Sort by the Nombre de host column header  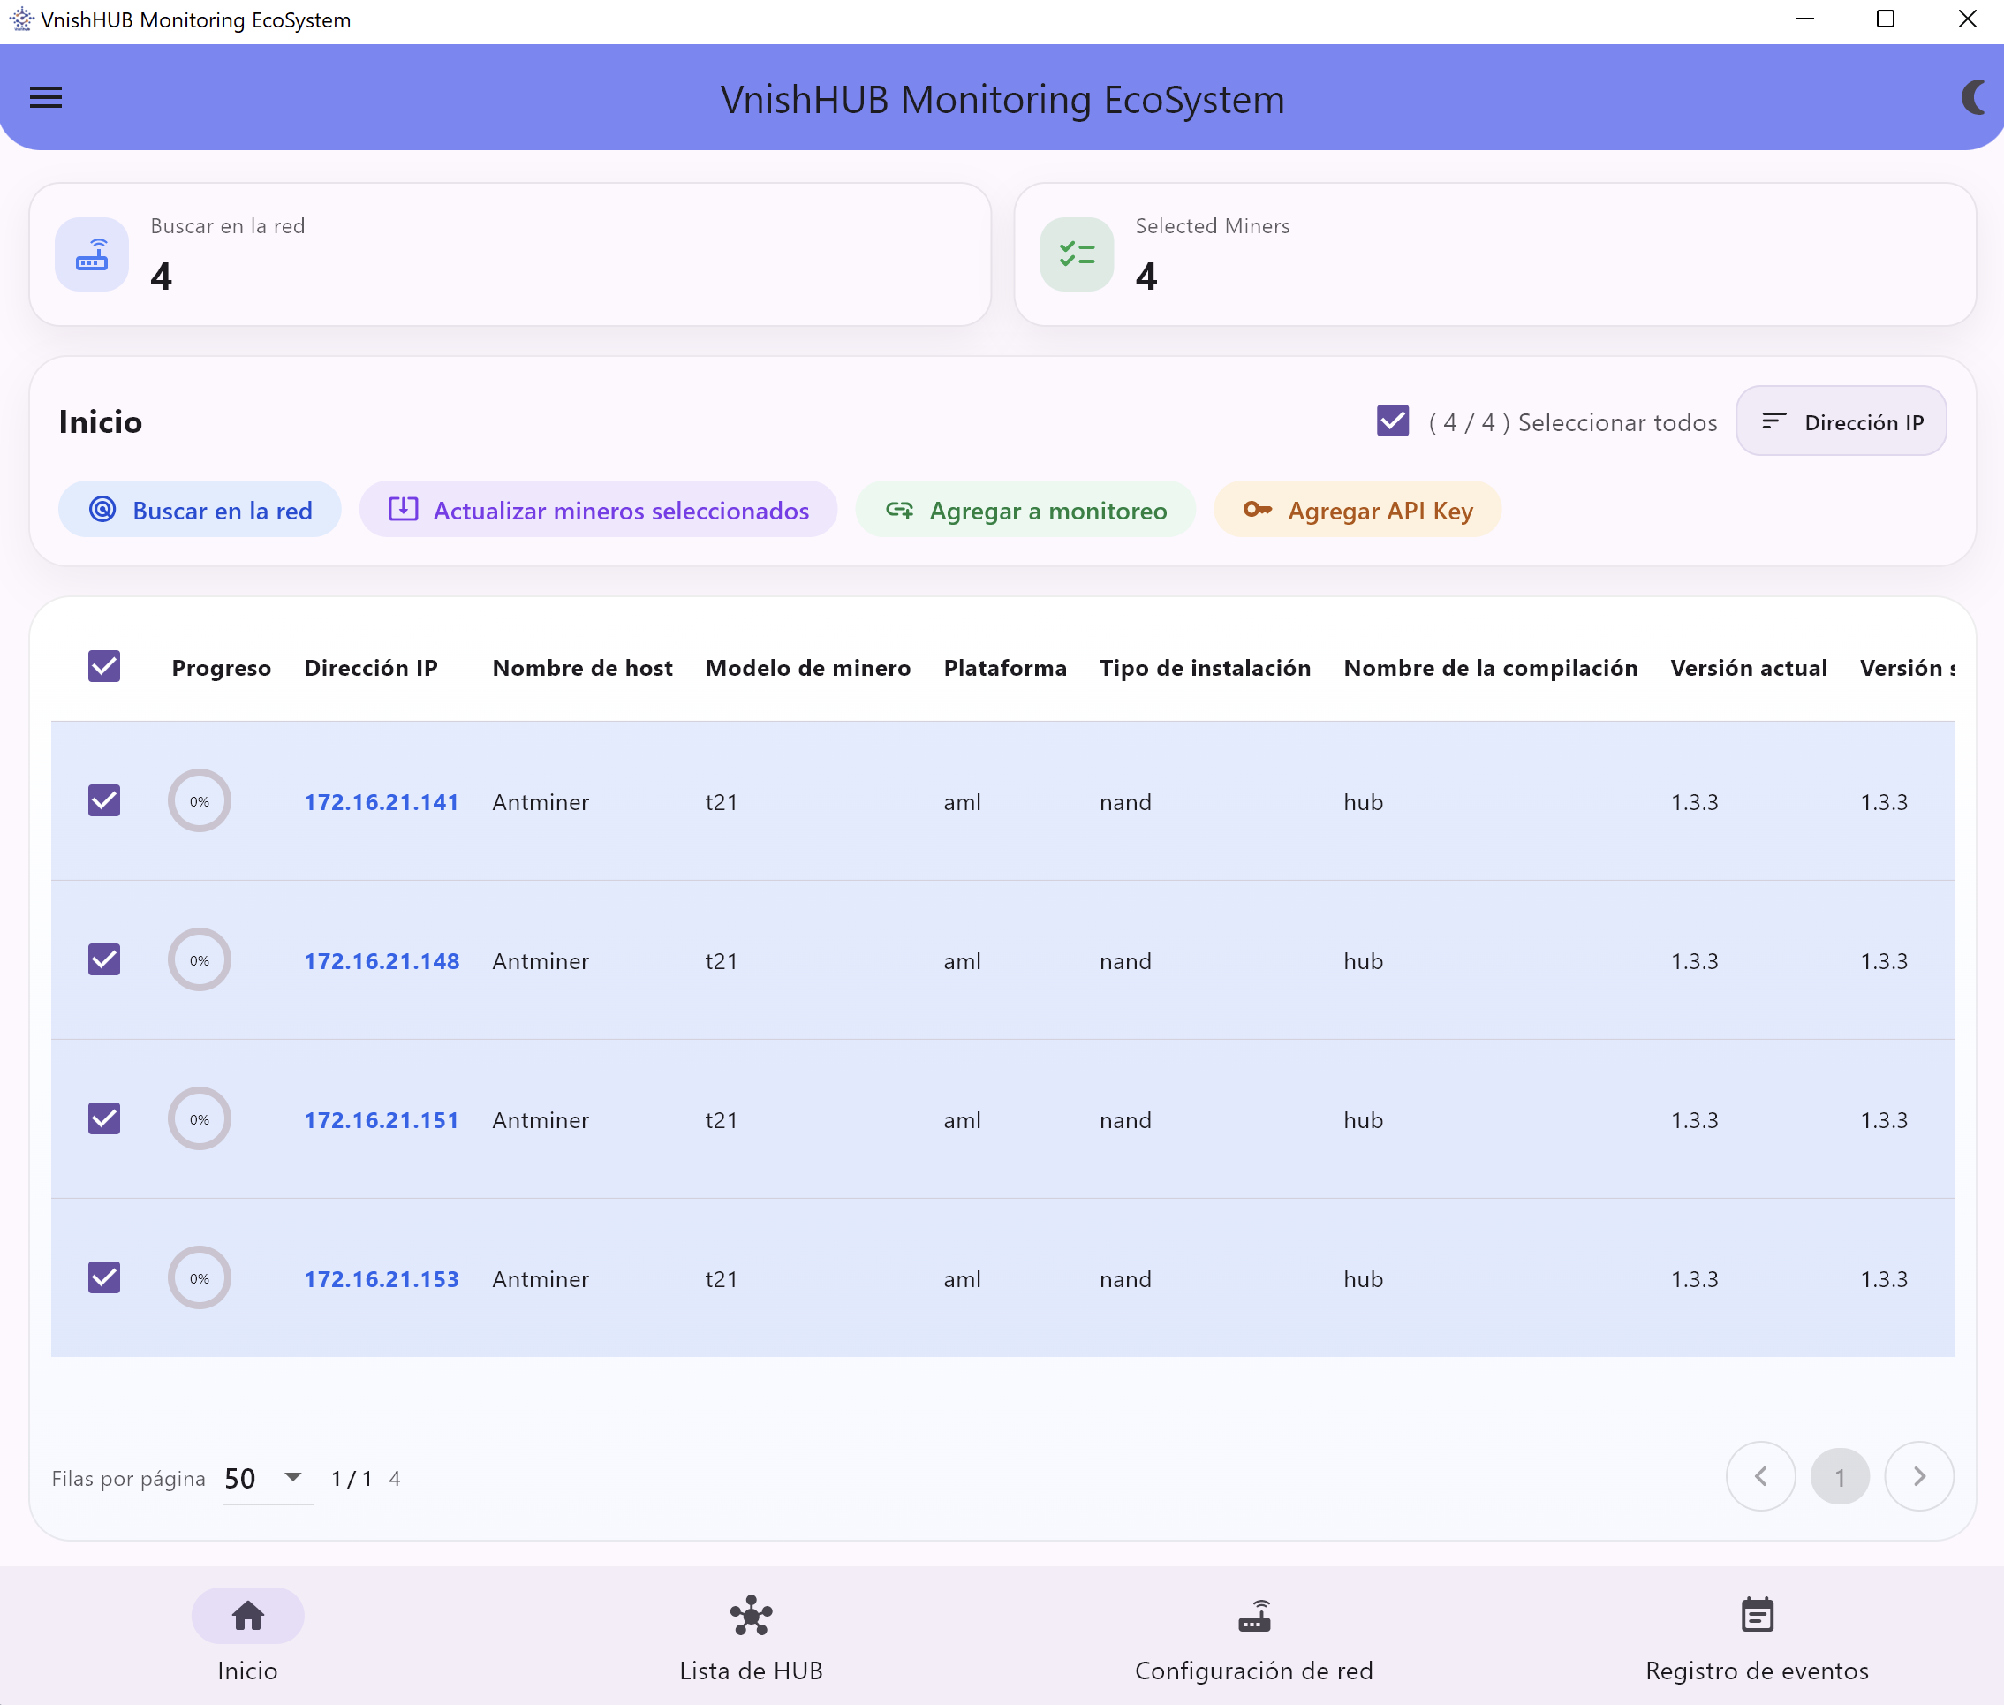click(x=583, y=668)
